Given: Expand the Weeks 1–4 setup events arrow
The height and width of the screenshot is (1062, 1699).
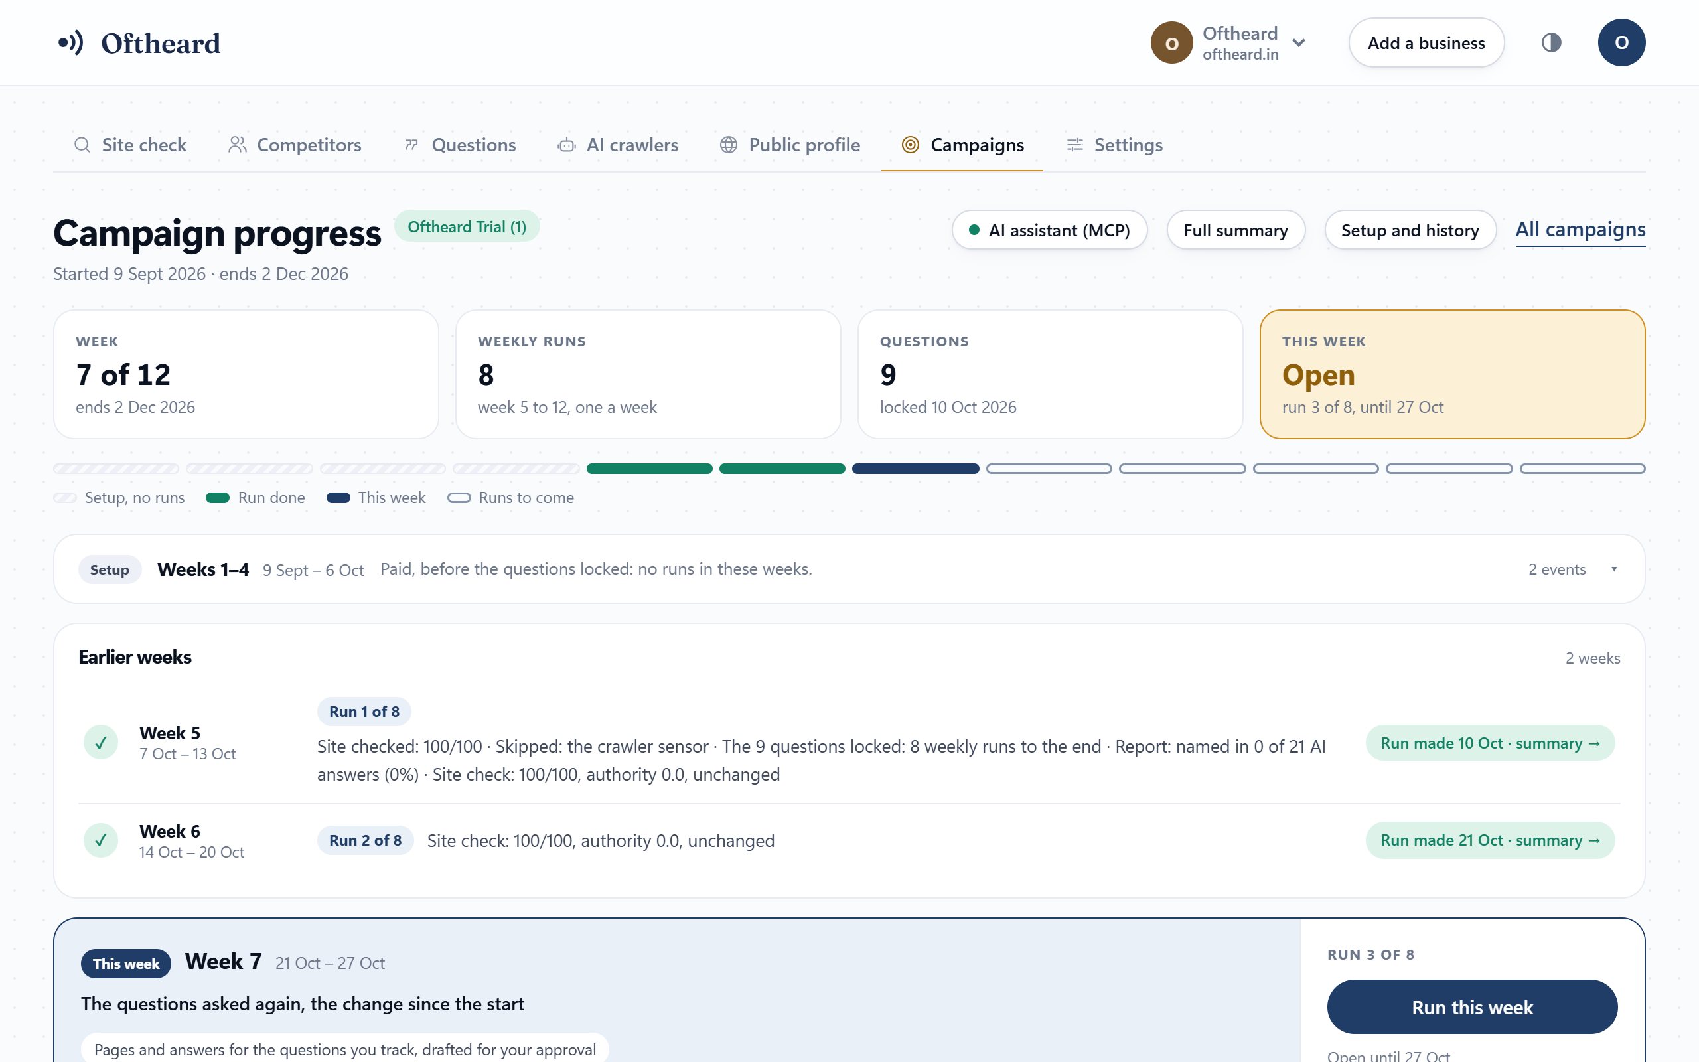Looking at the screenshot, I should click(x=1614, y=569).
